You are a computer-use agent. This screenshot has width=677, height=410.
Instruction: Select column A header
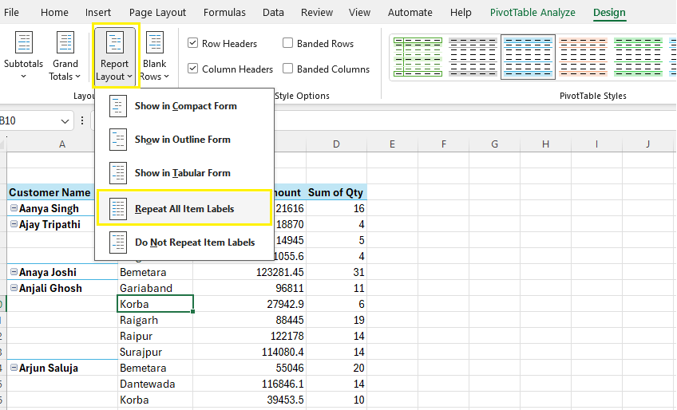(x=62, y=144)
